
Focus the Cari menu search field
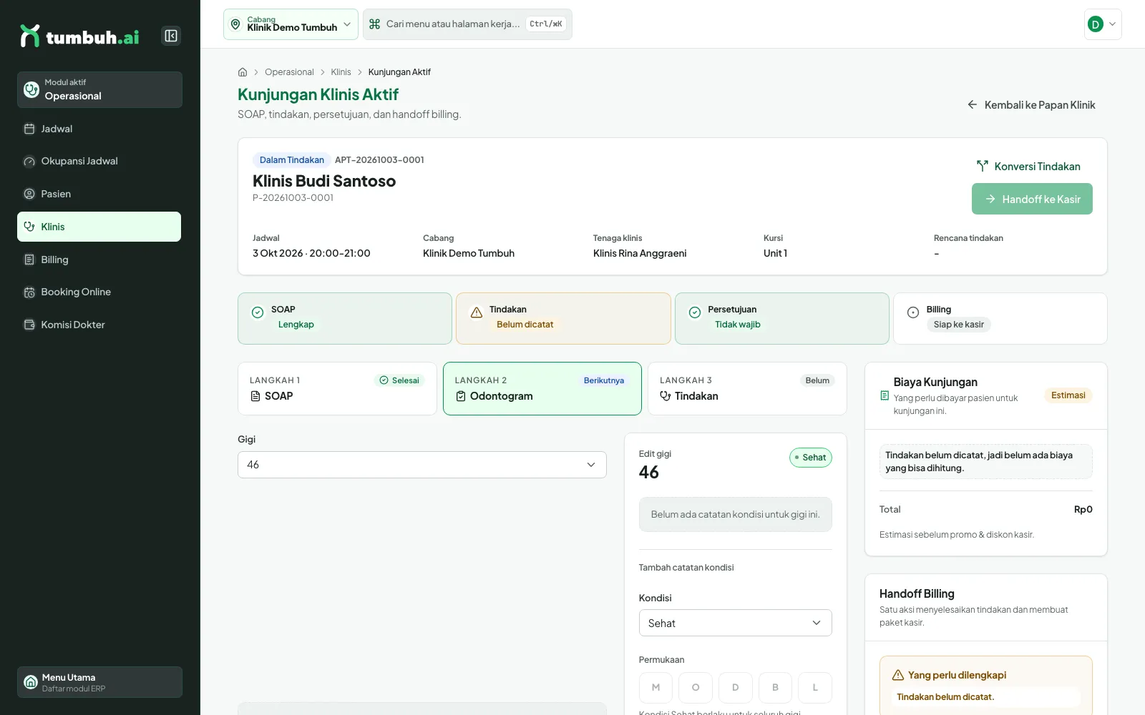(x=467, y=24)
